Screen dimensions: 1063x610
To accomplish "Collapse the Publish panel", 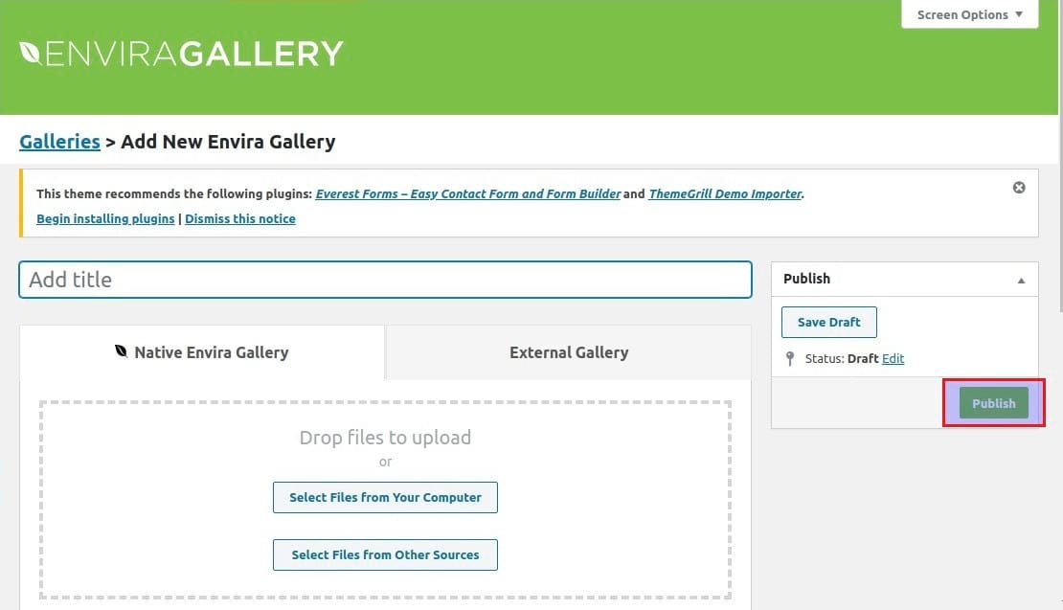I will pos(1021,280).
